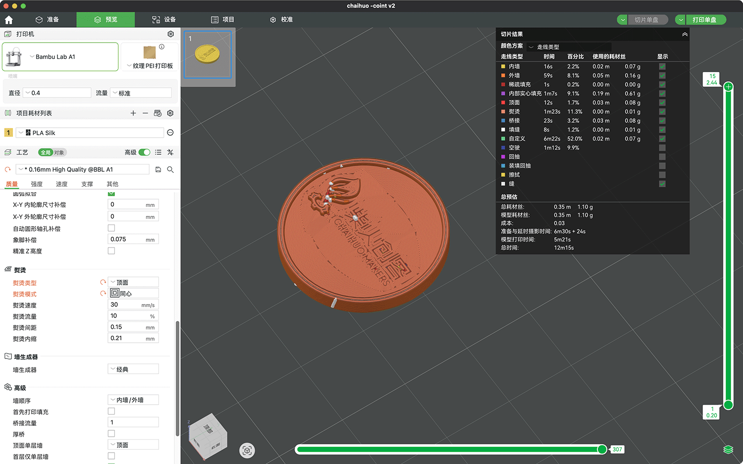The width and height of the screenshot is (743, 464).
Task: Add a filament with plus icon
Action: pos(133,113)
